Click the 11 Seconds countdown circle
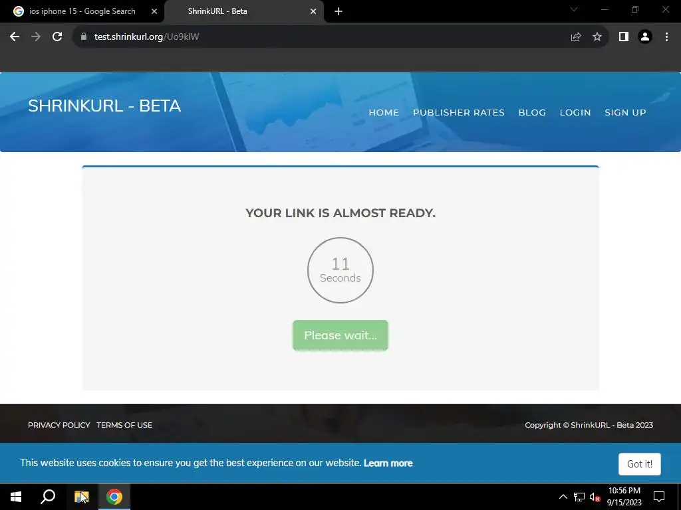 340,270
